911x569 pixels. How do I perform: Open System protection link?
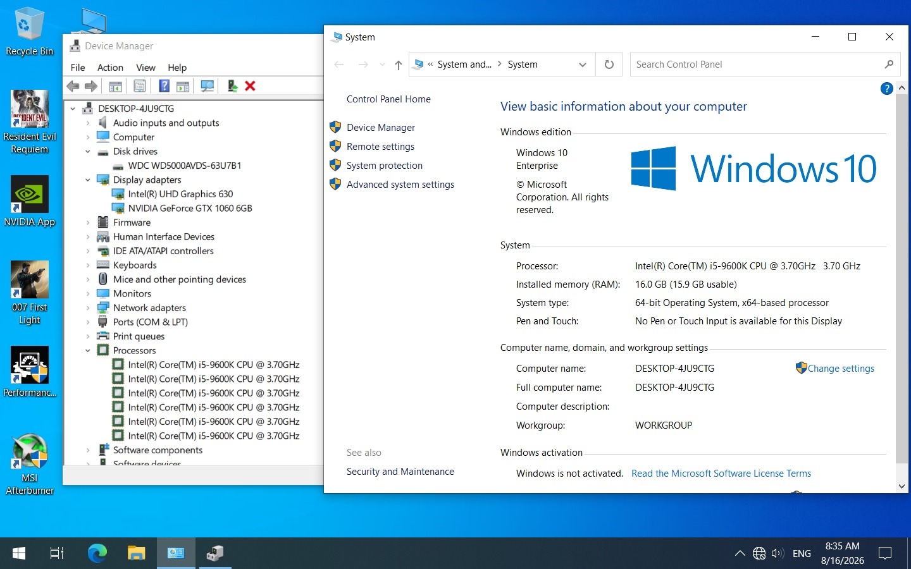pyautogui.click(x=385, y=166)
